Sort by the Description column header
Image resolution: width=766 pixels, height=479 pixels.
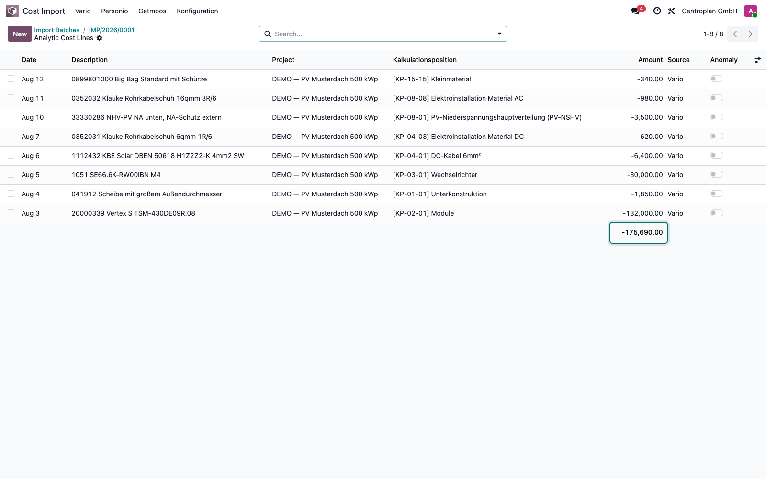click(x=90, y=60)
